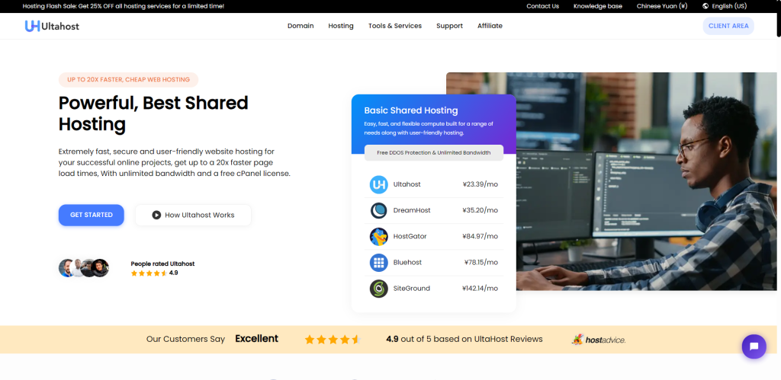This screenshot has width=781, height=380.
Task: Click the DreamHost name in pricing list
Action: (411, 210)
